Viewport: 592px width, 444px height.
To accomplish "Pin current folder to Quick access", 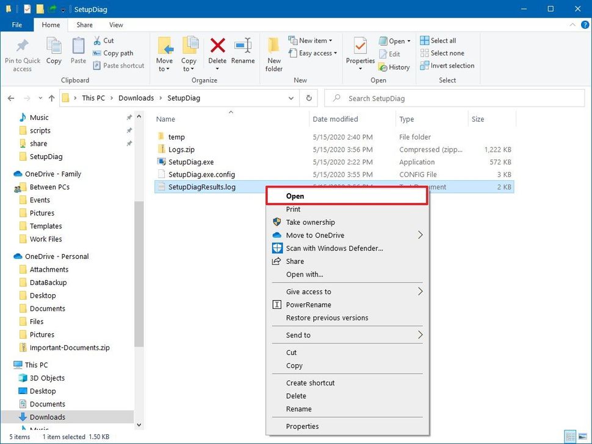I will (23, 54).
